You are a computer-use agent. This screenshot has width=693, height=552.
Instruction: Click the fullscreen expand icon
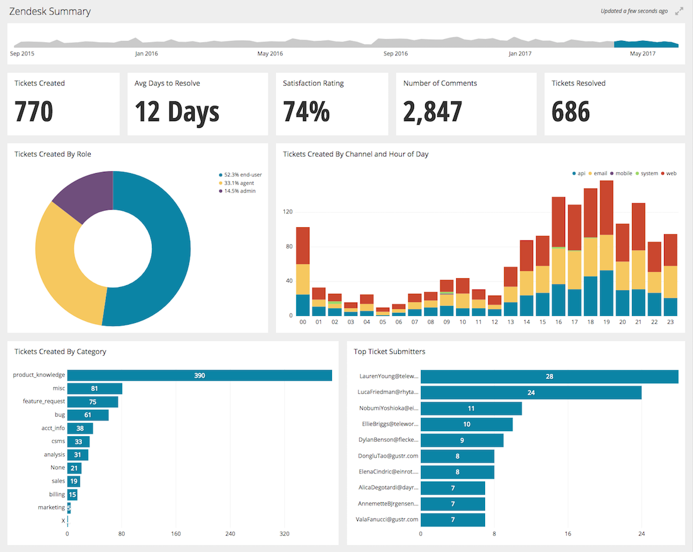point(679,11)
